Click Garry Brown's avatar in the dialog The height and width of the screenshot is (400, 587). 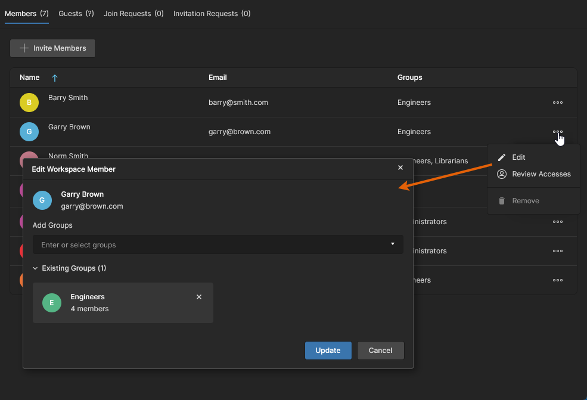[42, 200]
